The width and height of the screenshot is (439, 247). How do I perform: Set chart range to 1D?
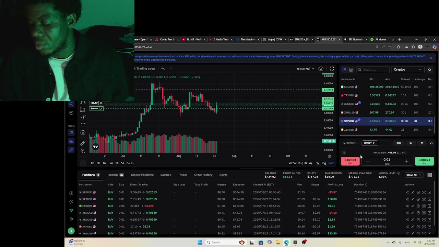pyautogui.click(x=92, y=163)
